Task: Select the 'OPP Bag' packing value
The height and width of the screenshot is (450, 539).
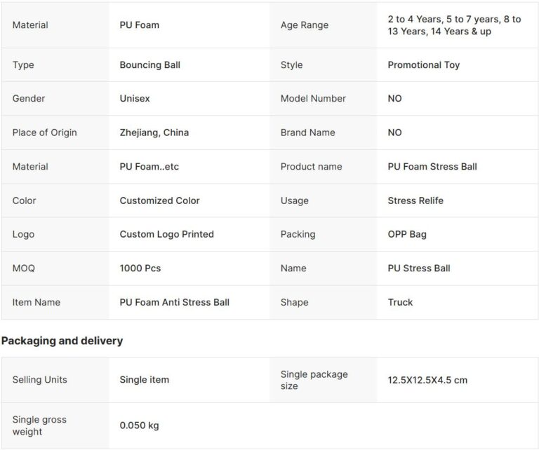Action: coord(406,234)
